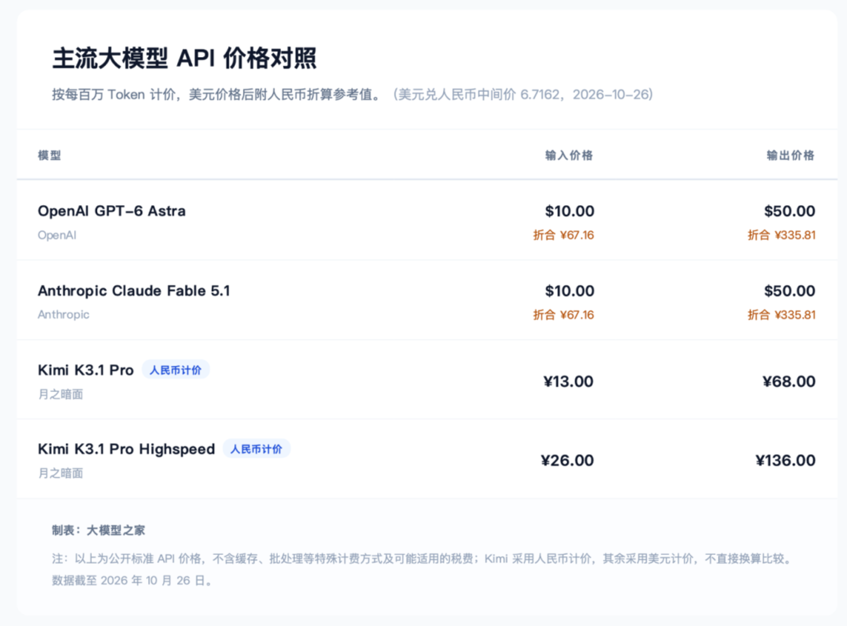Click the footnote starting "注：以上为公开标准 API 价格"
The image size is (847, 626).
(422, 558)
